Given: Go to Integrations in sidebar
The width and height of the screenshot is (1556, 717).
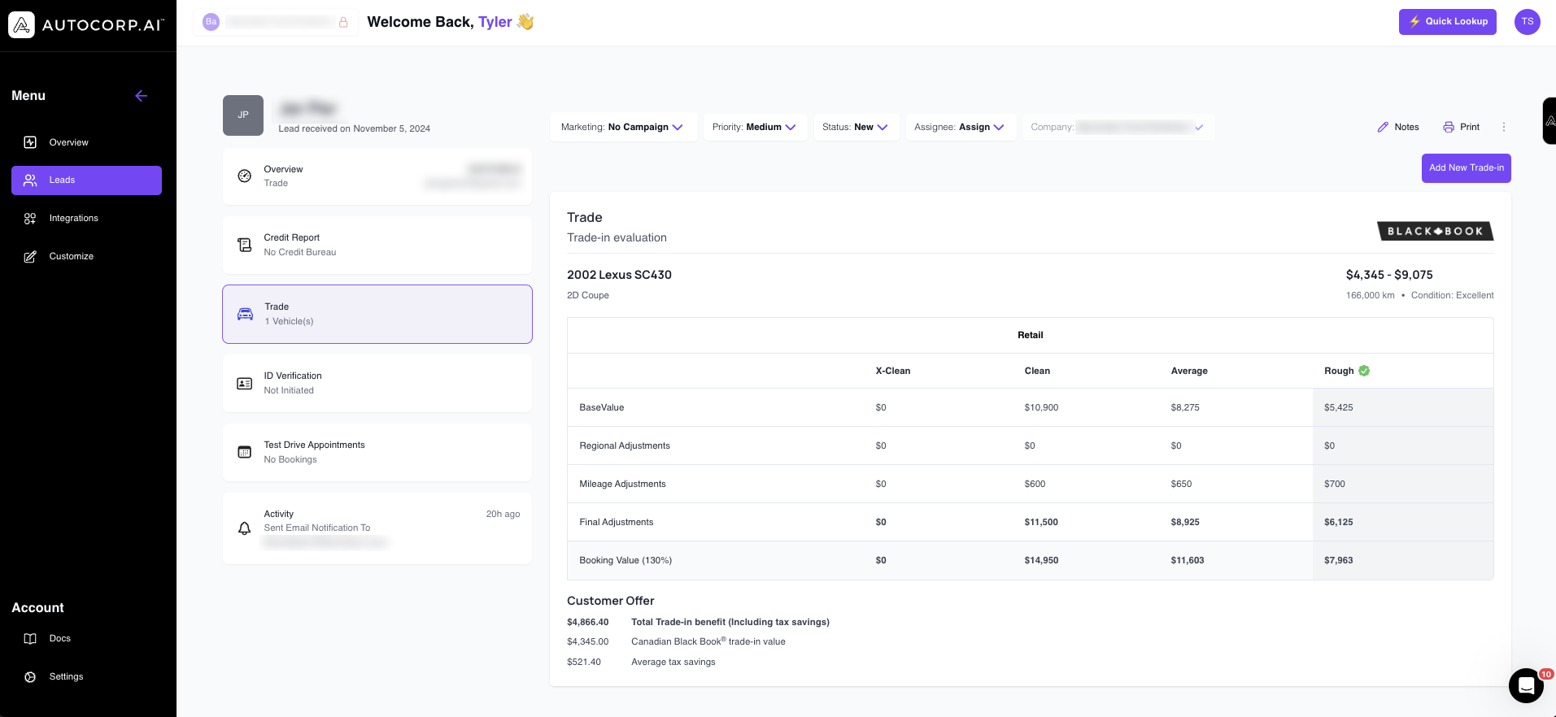Looking at the screenshot, I should [73, 218].
